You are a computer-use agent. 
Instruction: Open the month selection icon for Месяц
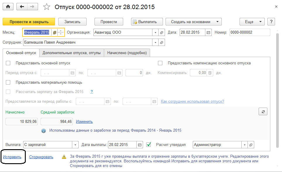point(54,32)
